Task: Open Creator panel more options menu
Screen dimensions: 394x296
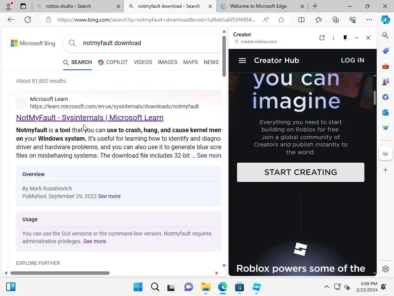Action: coord(334,38)
